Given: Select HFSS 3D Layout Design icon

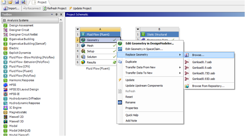Looking at the screenshot, I should click(x=6, y=89).
